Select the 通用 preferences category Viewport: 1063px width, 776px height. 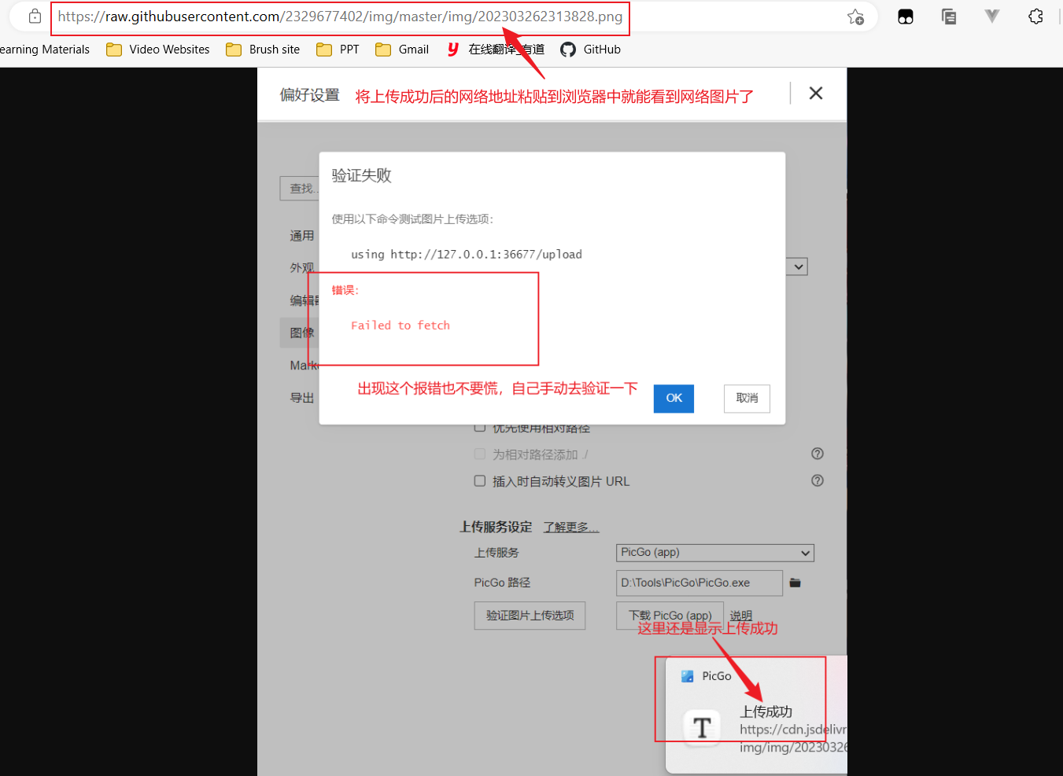coord(302,236)
